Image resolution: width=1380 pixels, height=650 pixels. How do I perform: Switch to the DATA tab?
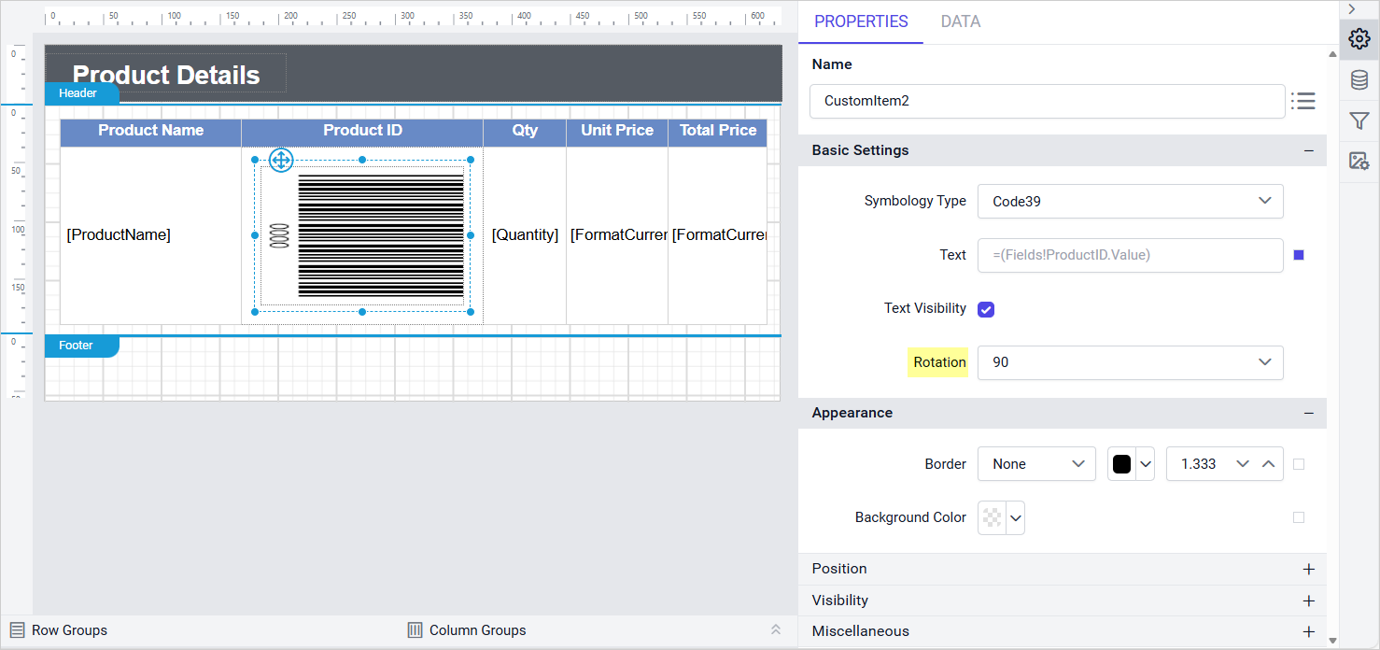click(961, 21)
